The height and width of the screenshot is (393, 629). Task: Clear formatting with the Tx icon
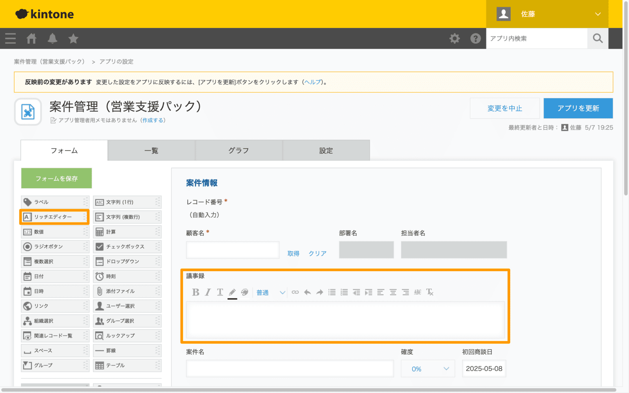430,292
